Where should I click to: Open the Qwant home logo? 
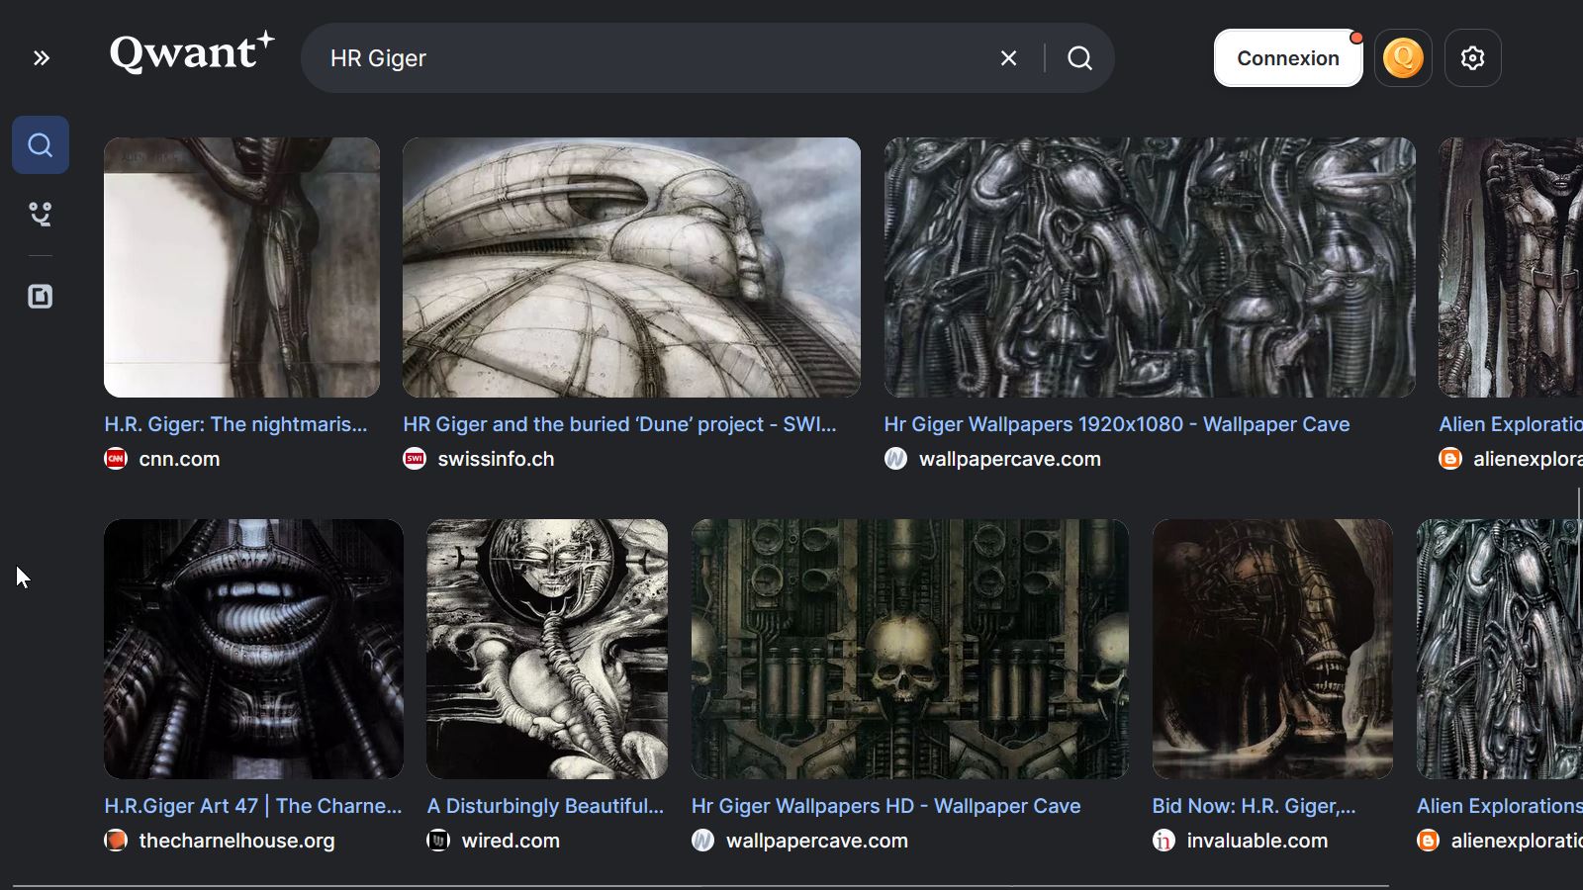[192, 53]
